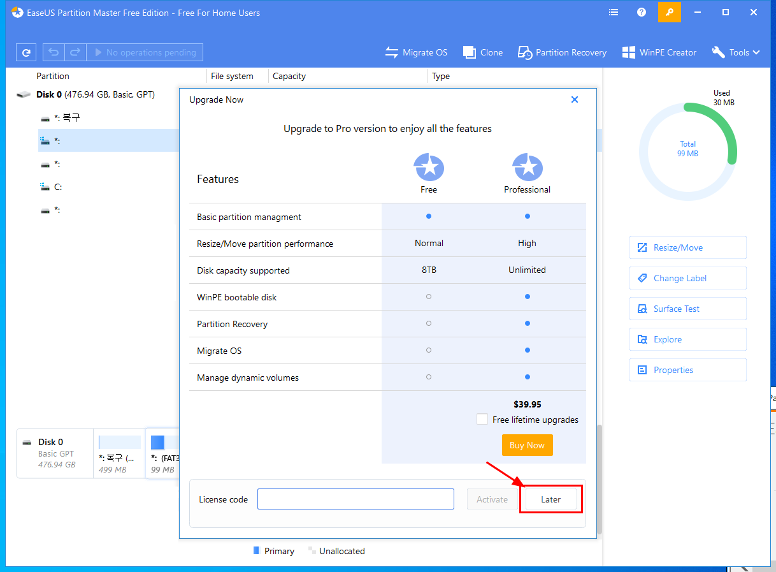Open the Clone tool
This screenshot has height=572, width=776.
coord(483,52)
